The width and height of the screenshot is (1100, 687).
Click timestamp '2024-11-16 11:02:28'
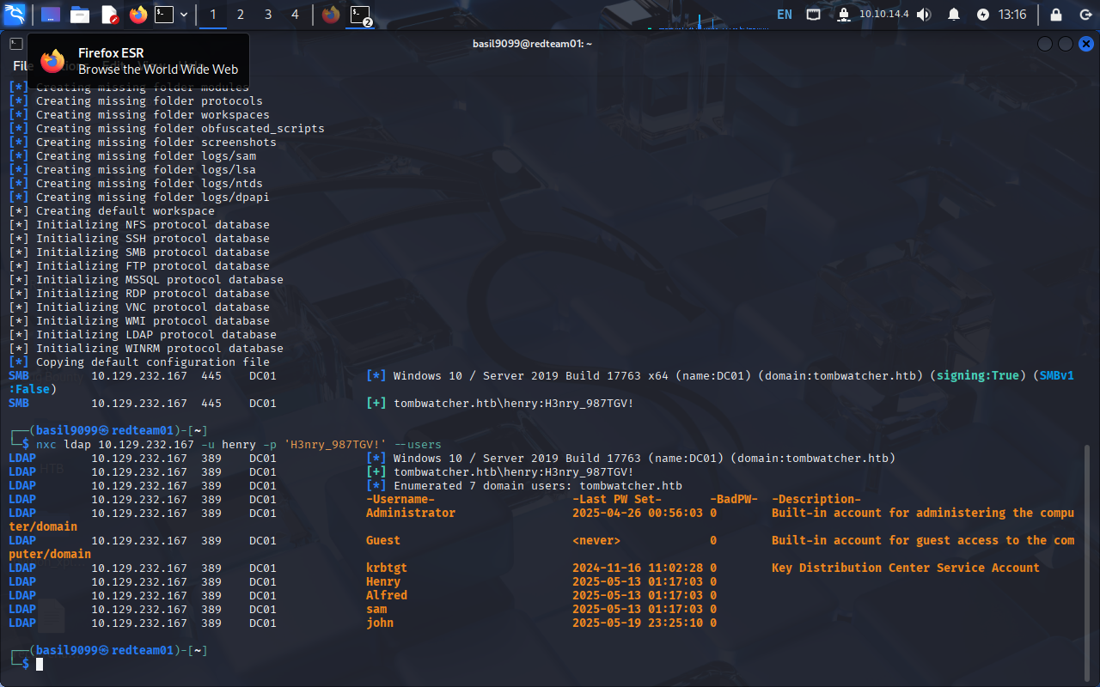tap(638, 568)
